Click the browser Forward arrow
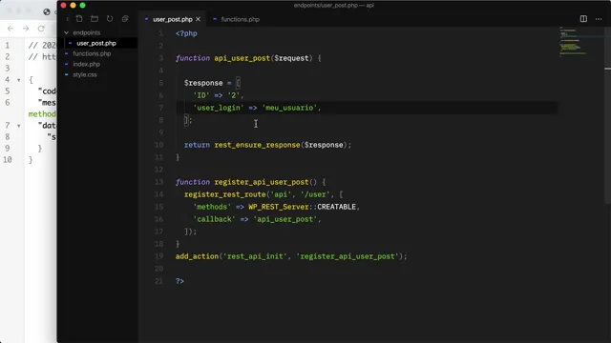 point(26,29)
